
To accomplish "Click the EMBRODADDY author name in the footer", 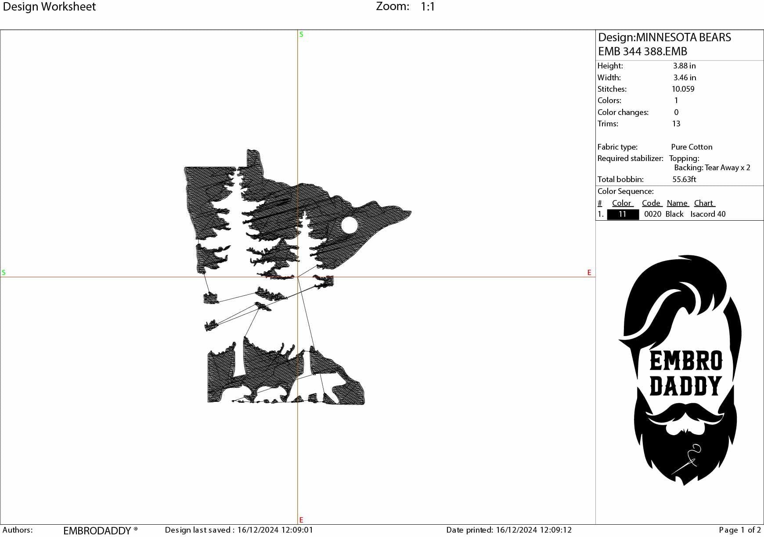I will point(97,530).
